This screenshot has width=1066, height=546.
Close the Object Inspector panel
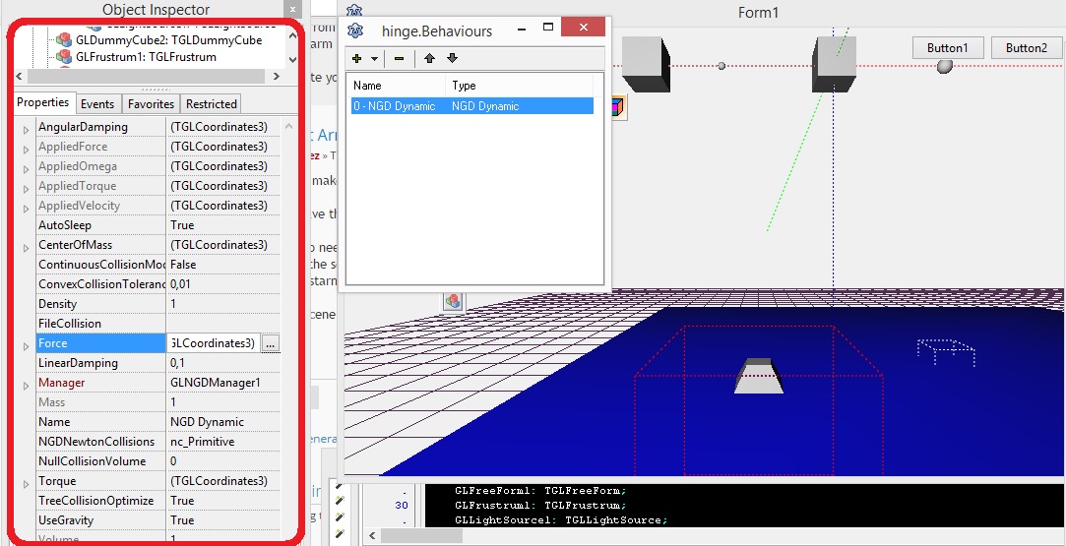292,10
